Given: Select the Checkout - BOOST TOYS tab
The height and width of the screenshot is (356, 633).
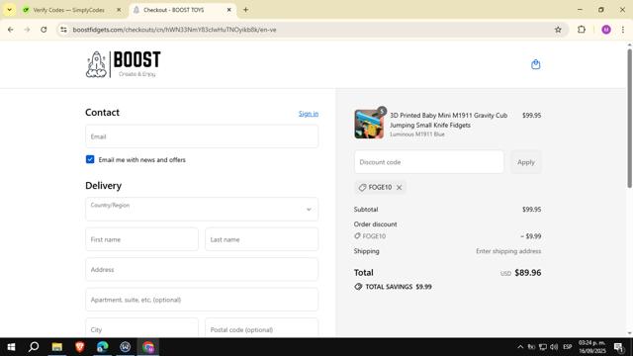Looking at the screenshot, I should tap(174, 10).
